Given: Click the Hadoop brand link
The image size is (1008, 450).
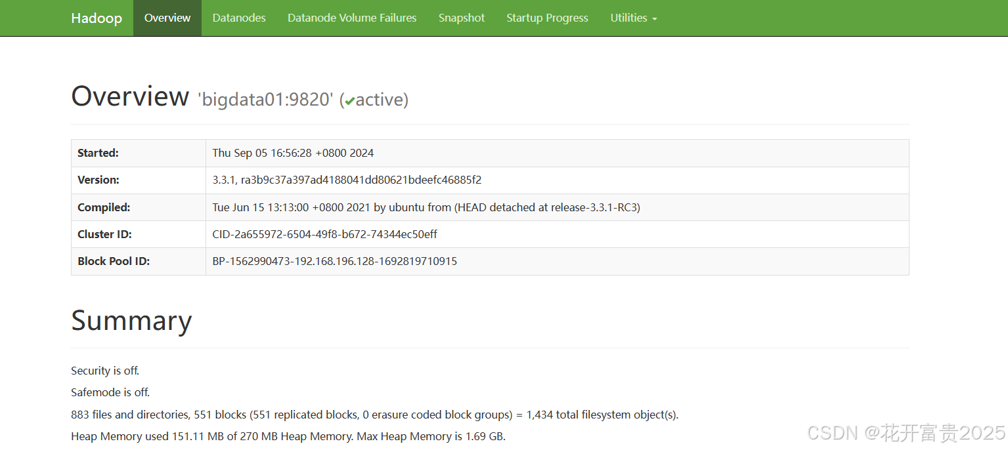Looking at the screenshot, I should [x=97, y=18].
